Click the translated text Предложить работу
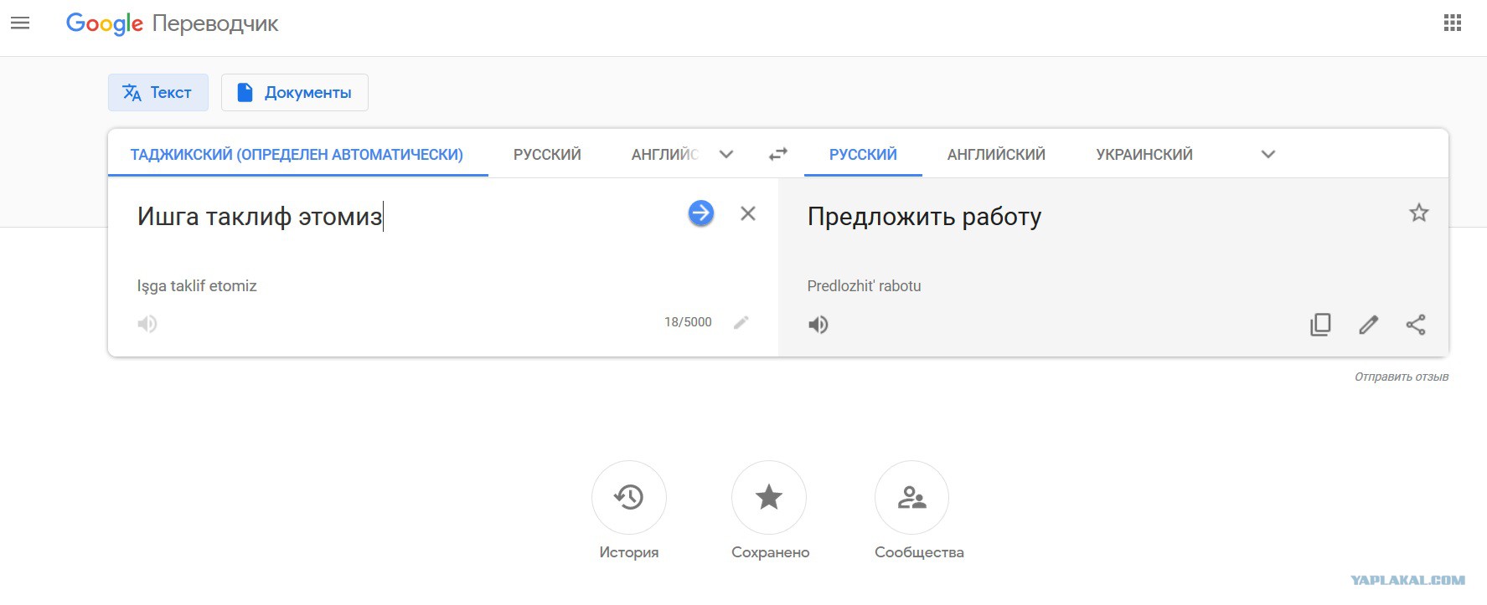 [924, 217]
